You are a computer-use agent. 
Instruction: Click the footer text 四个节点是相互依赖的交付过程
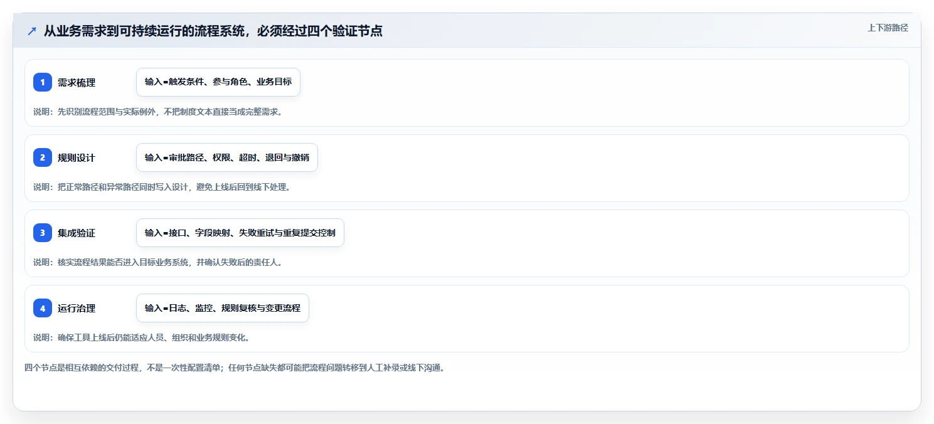[x=235, y=368]
